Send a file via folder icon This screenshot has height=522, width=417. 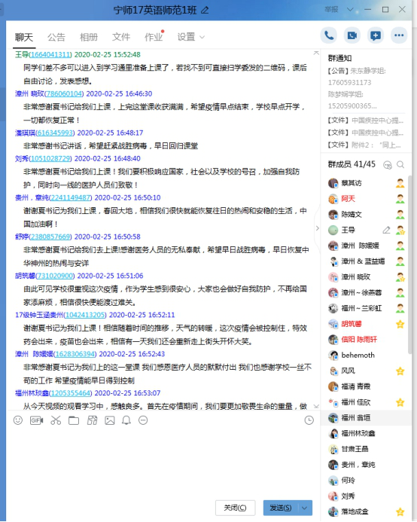coord(74,420)
